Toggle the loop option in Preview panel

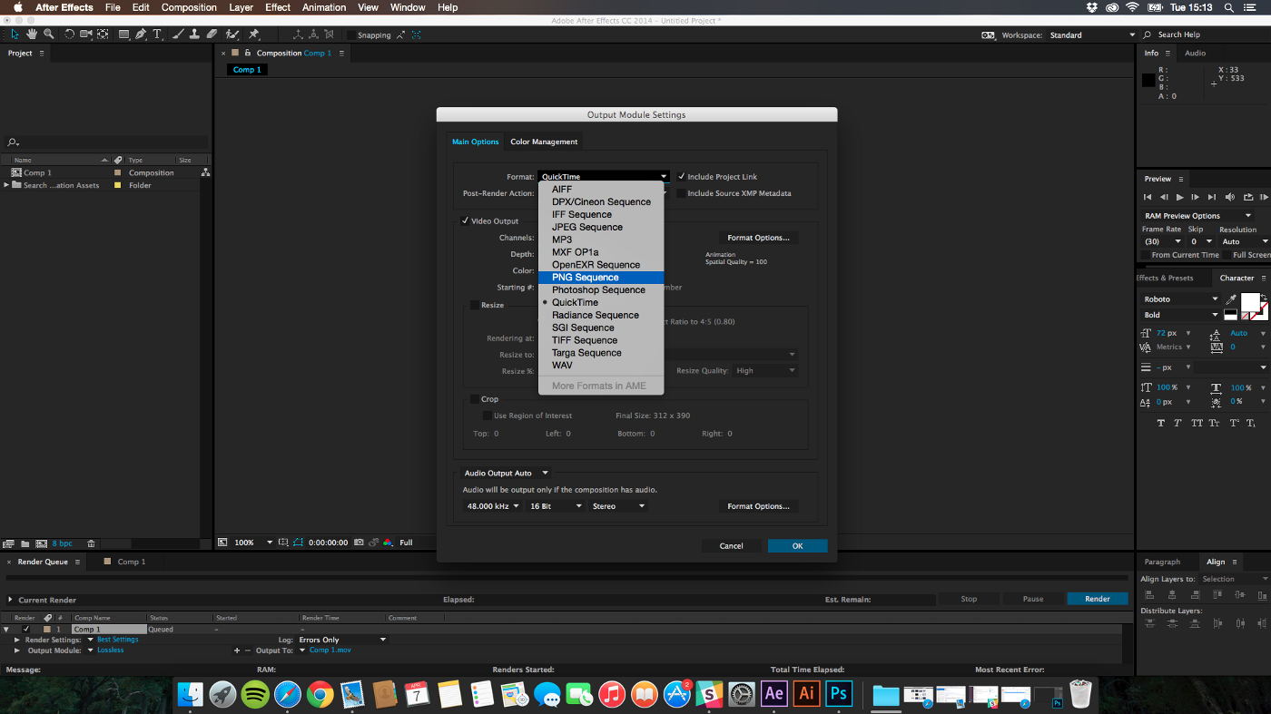click(1249, 197)
